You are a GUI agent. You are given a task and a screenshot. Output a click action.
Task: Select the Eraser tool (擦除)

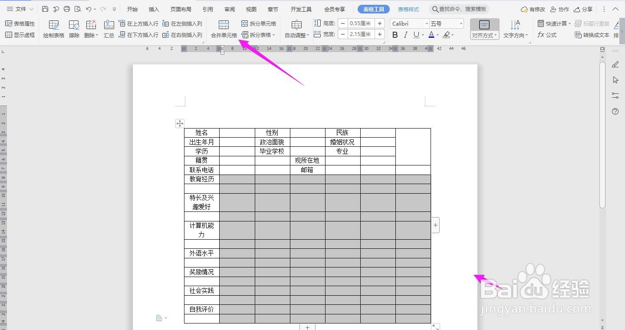pos(74,29)
